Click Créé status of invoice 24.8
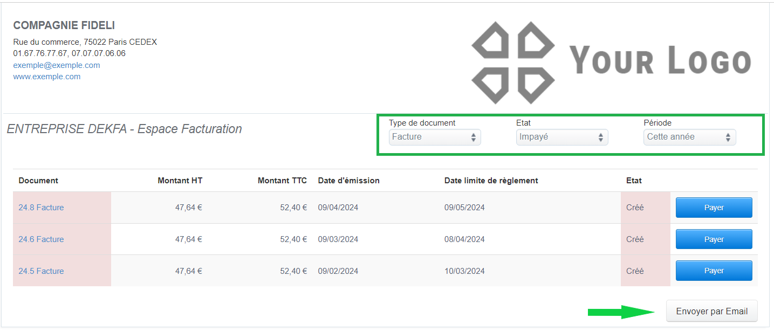Viewport: 774px width, 331px height. point(635,208)
